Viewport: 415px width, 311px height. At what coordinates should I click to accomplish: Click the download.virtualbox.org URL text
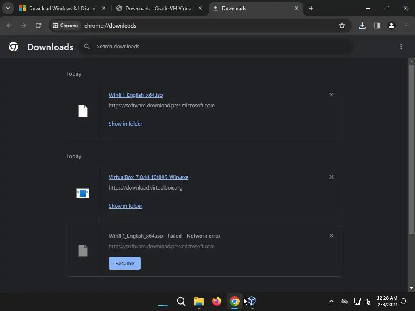pos(145,188)
